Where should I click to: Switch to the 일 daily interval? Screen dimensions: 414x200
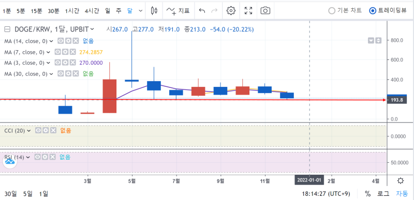pos(108,11)
